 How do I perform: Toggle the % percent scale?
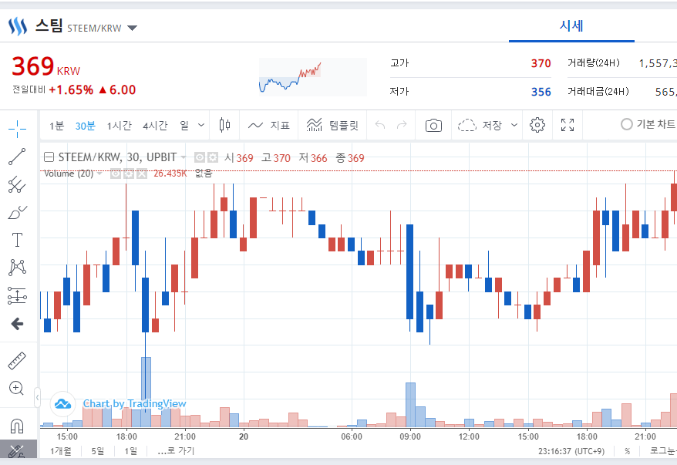(x=628, y=452)
